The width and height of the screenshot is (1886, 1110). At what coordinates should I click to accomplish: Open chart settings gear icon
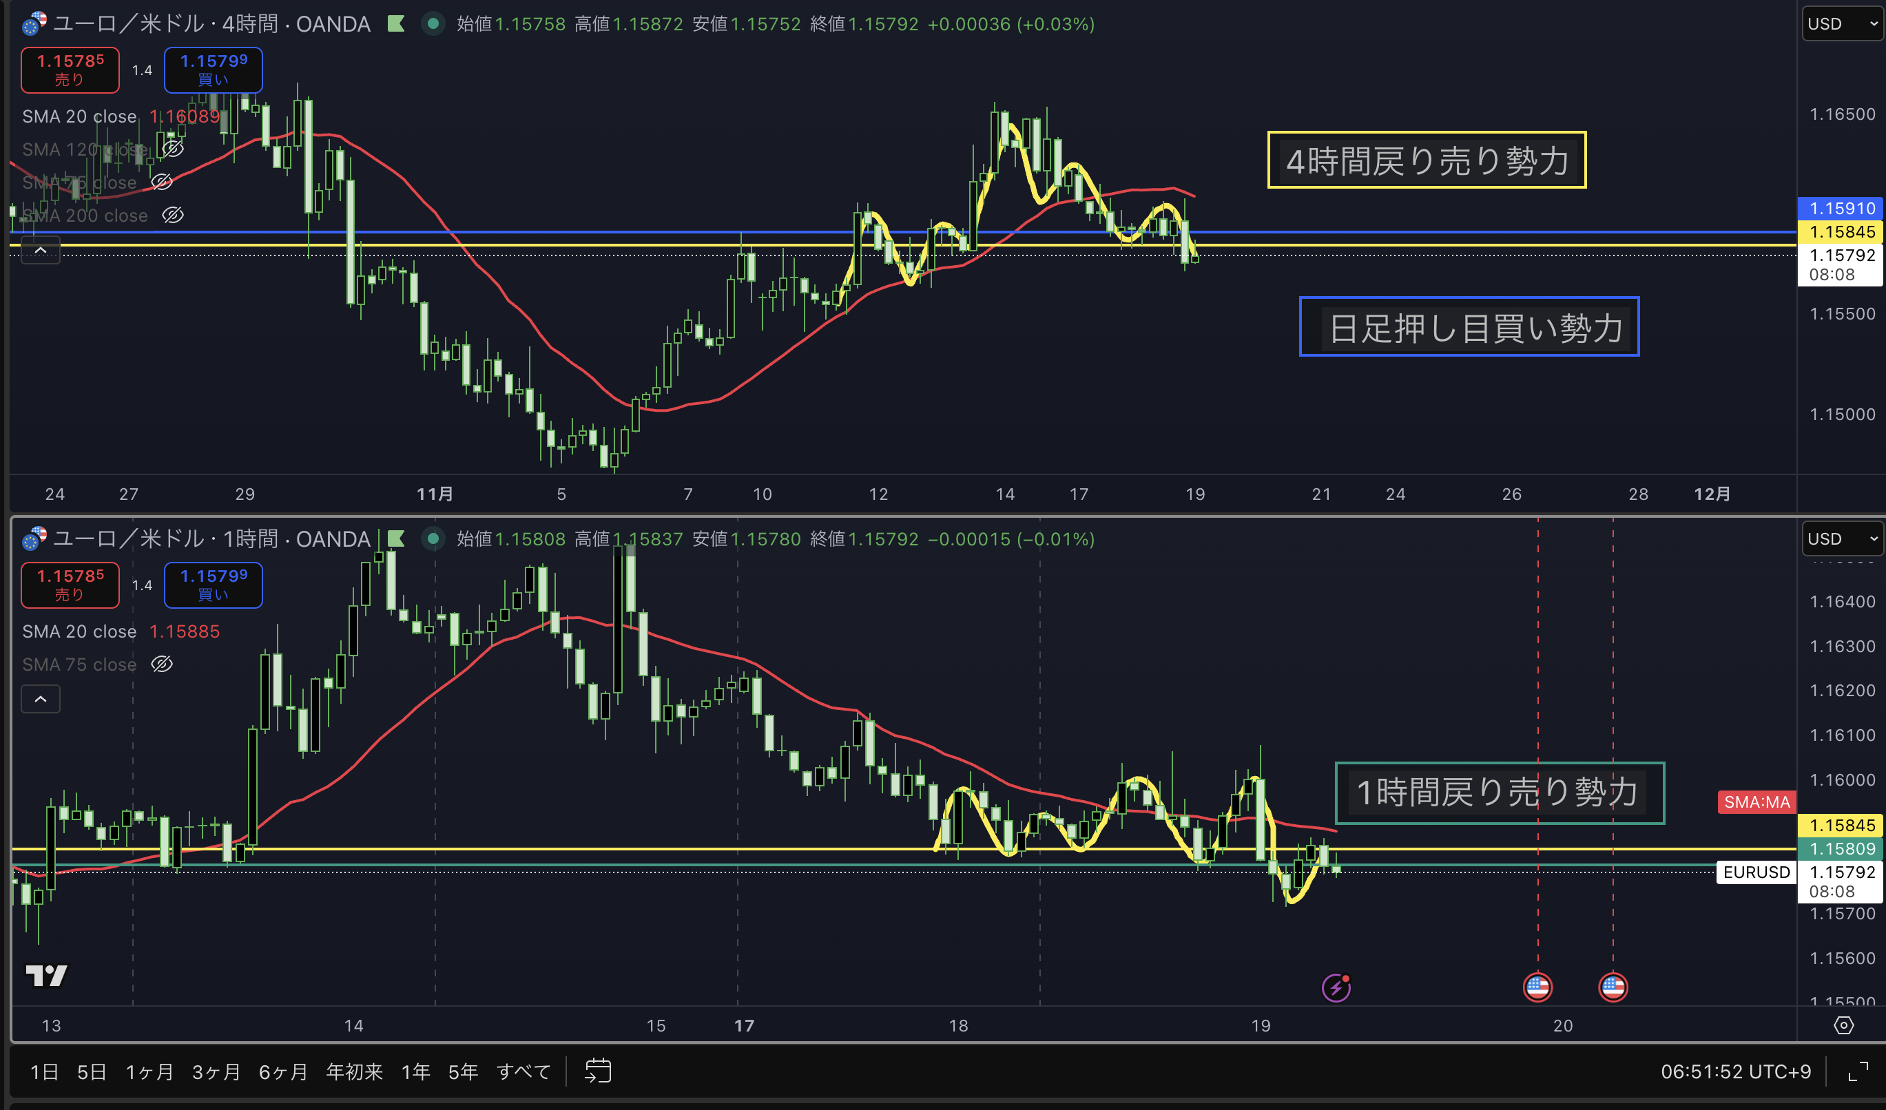[1843, 1025]
